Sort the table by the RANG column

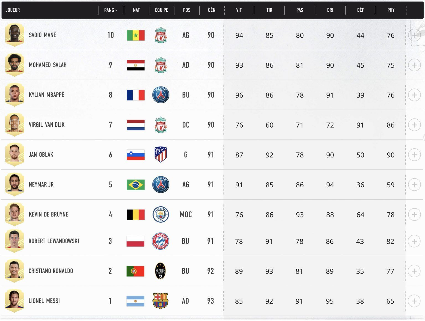[x=111, y=10]
